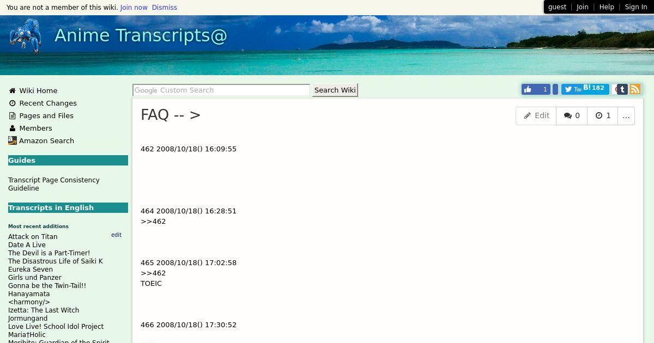Open the Members link
This screenshot has width=654, height=343.
click(x=35, y=128)
